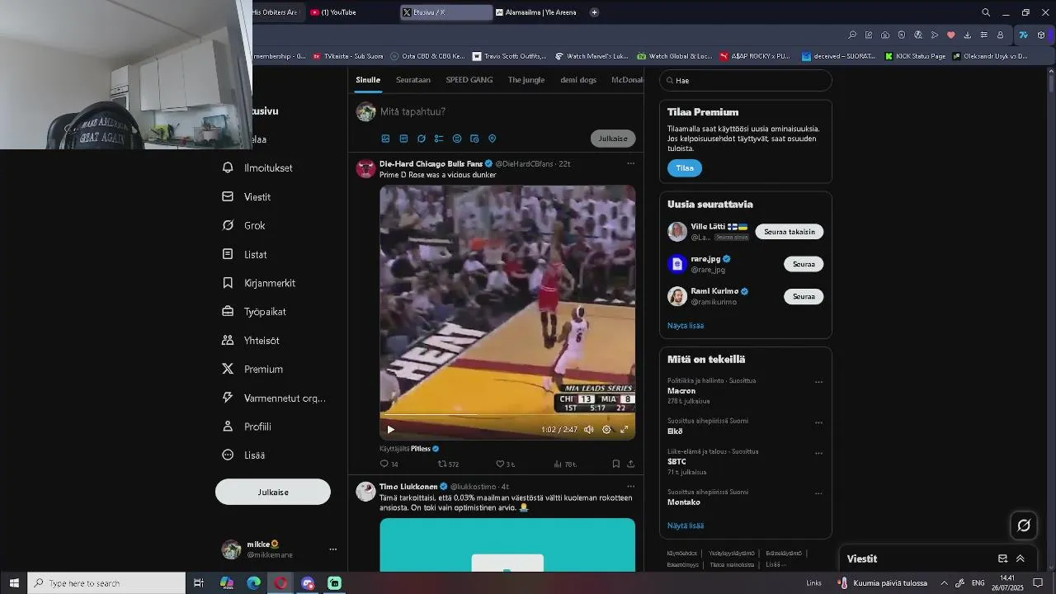Switch to The jungle tab

[526, 80]
